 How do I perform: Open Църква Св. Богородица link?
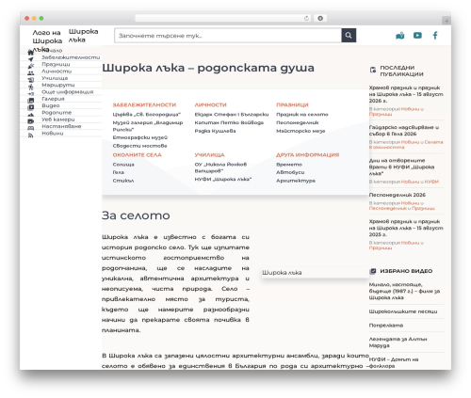(147, 115)
